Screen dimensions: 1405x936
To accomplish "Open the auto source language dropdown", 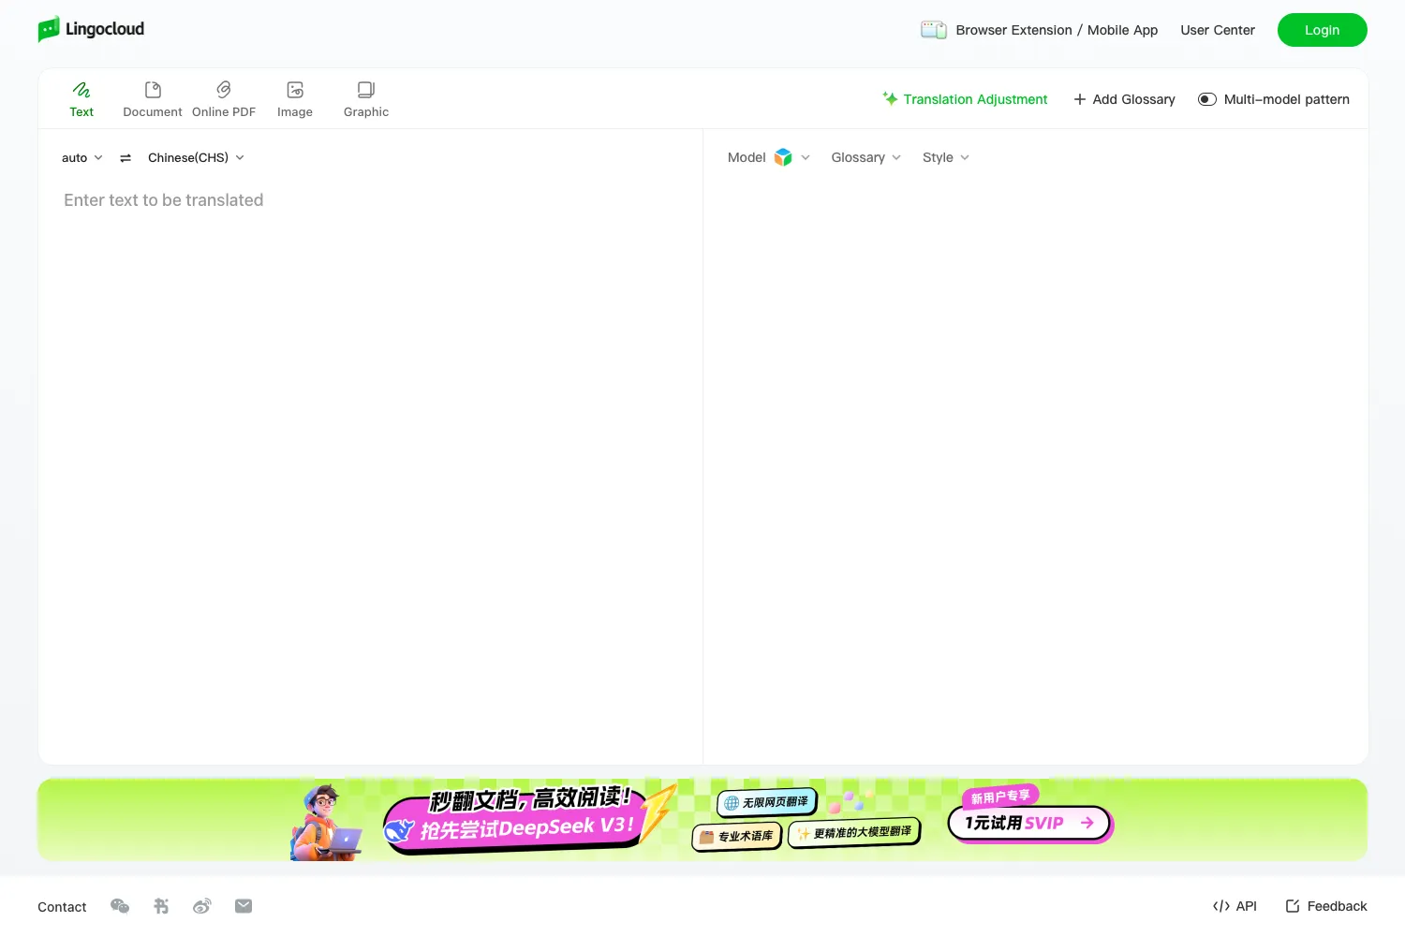I will (82, 158).
